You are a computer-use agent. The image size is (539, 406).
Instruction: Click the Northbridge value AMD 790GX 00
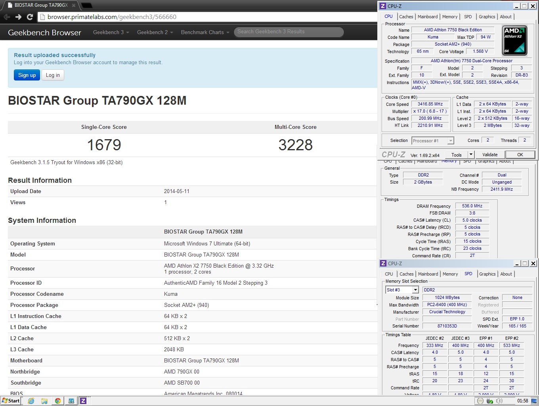pyautogui.click(x=182, y=372)
